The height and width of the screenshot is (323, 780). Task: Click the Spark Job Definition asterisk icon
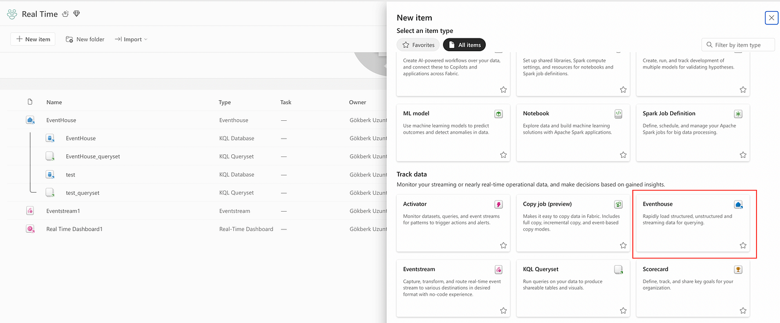click(738, 114)
